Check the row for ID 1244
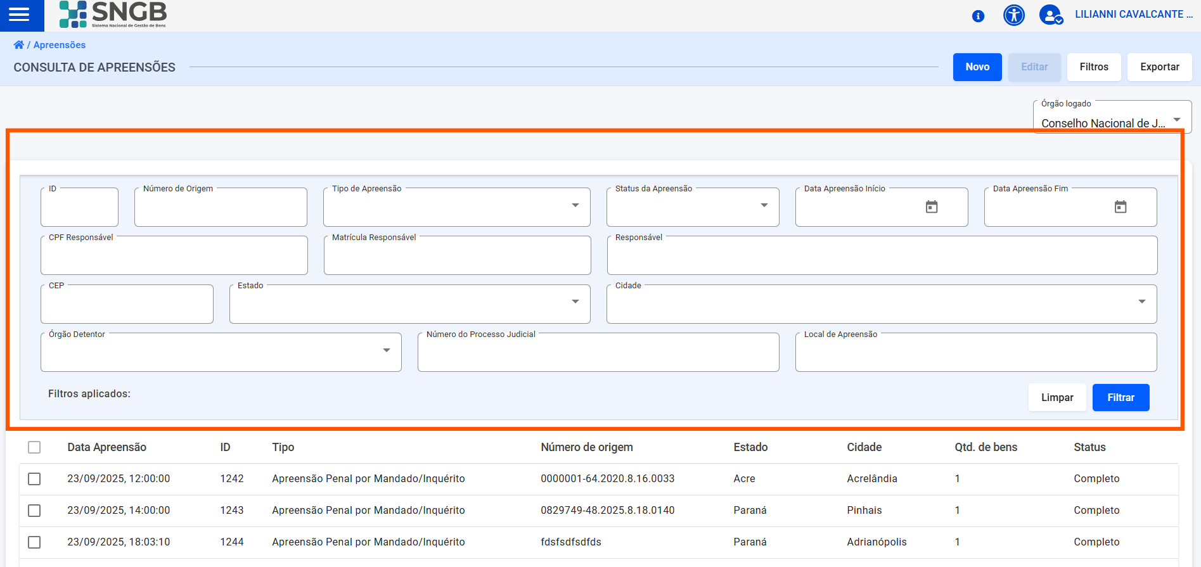The width and height of the screenshot is (1201, 567). pyautogui.click(x=34, y=542)
